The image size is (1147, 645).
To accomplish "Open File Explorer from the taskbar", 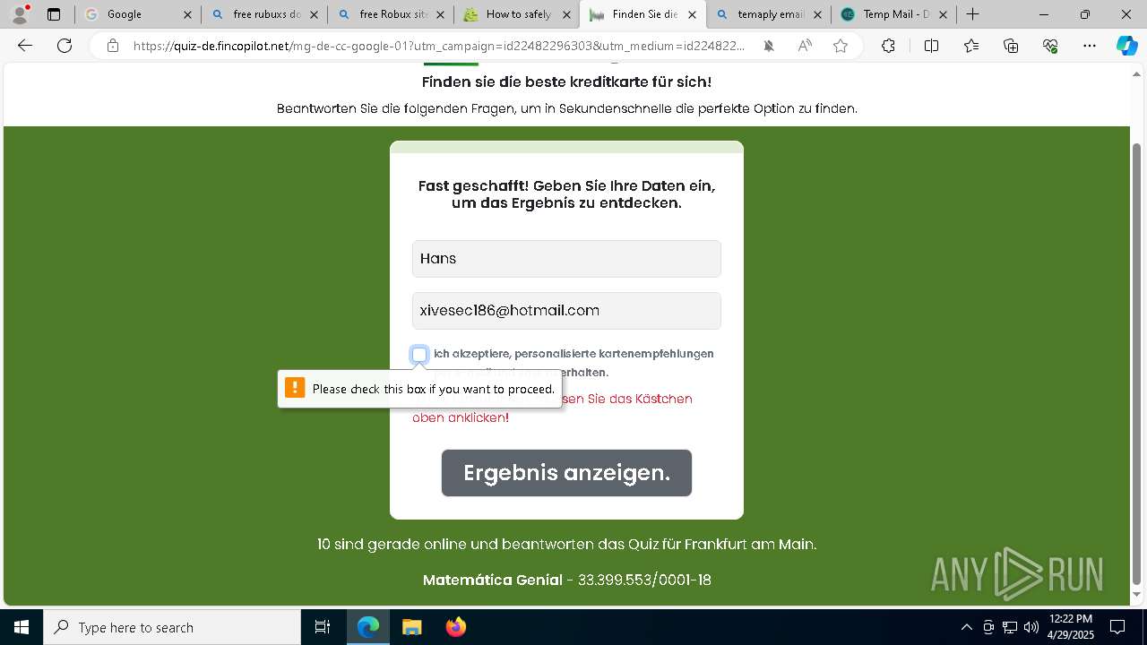I will coord(412,627).
